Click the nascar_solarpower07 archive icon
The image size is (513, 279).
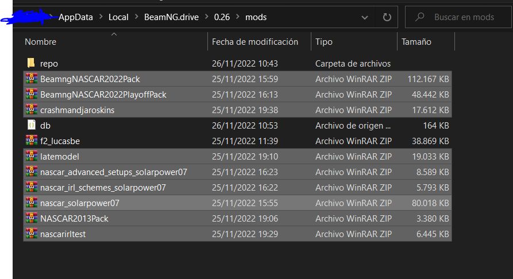[32, 203]
